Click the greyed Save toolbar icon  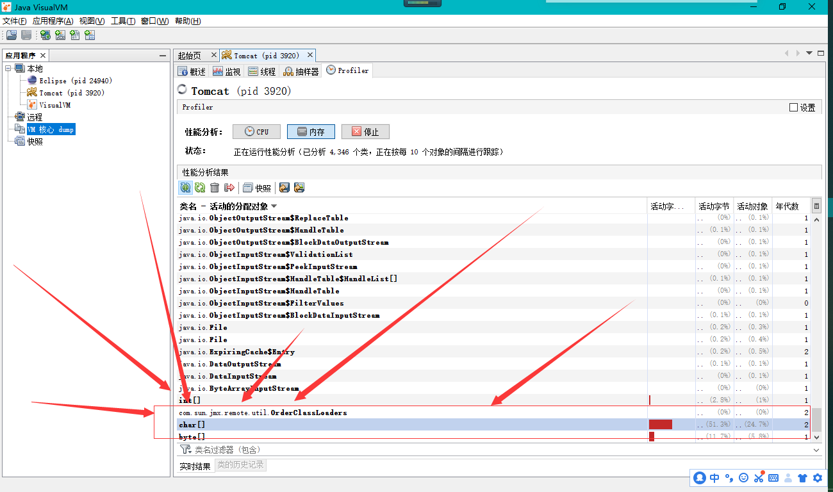click(26, 35)
